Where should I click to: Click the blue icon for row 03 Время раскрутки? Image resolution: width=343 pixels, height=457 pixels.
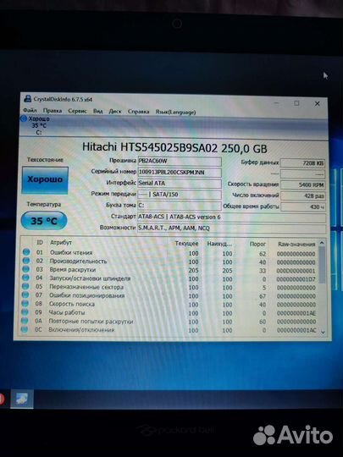coord(26,269)
